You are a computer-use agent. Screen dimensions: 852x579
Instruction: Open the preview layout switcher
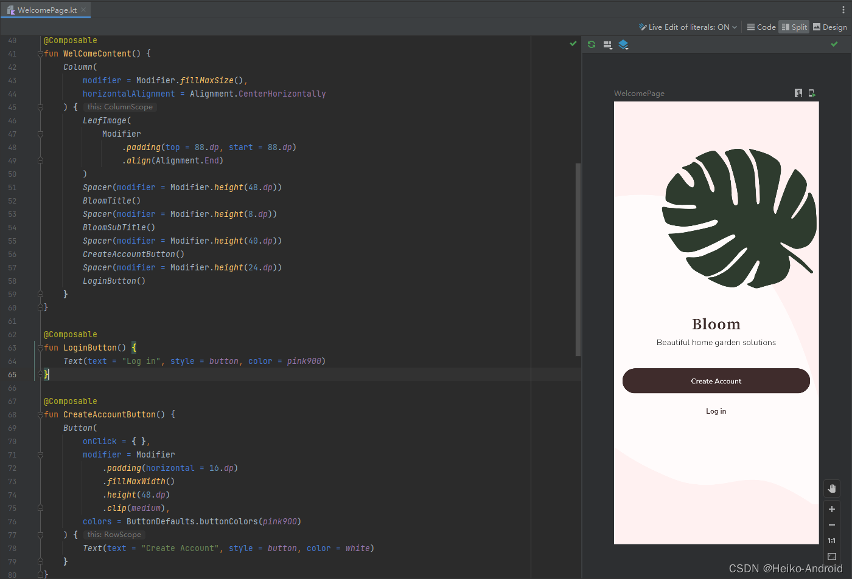click(x=607, y=45)
